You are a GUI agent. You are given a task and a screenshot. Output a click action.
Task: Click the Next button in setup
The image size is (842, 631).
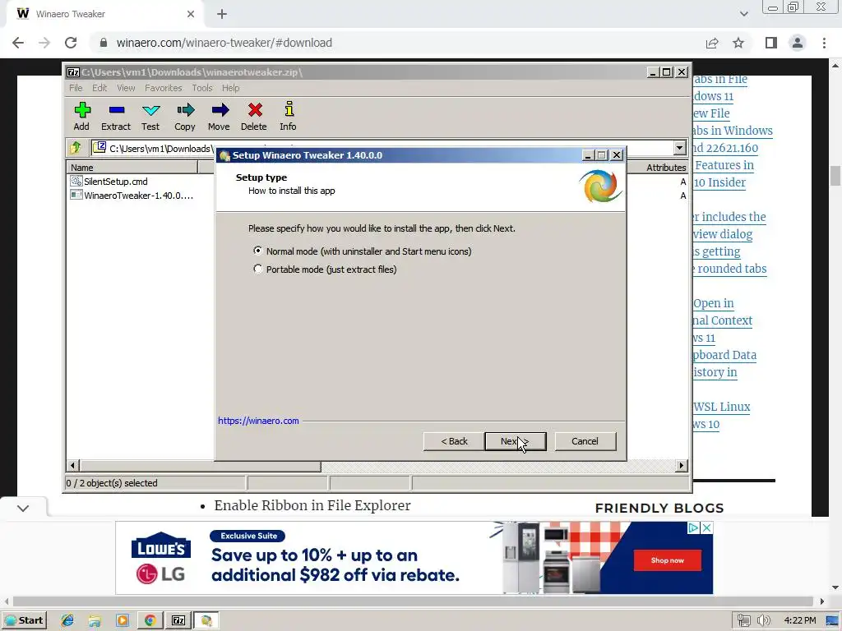tap(516, 441)
